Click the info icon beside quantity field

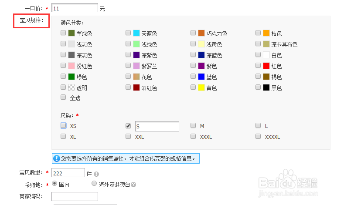(96, 174)
